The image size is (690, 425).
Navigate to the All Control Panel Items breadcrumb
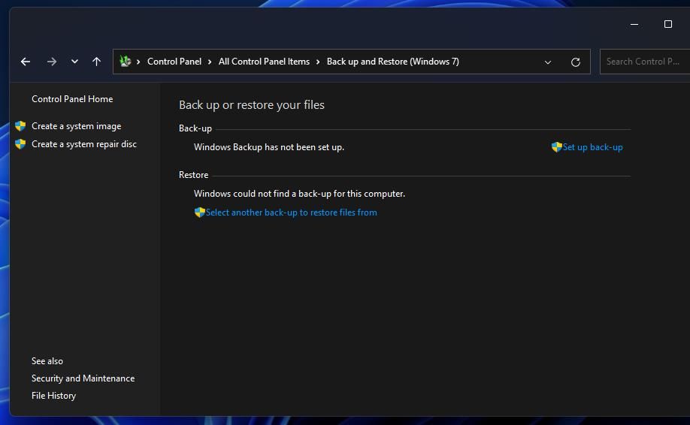[264, 62]
